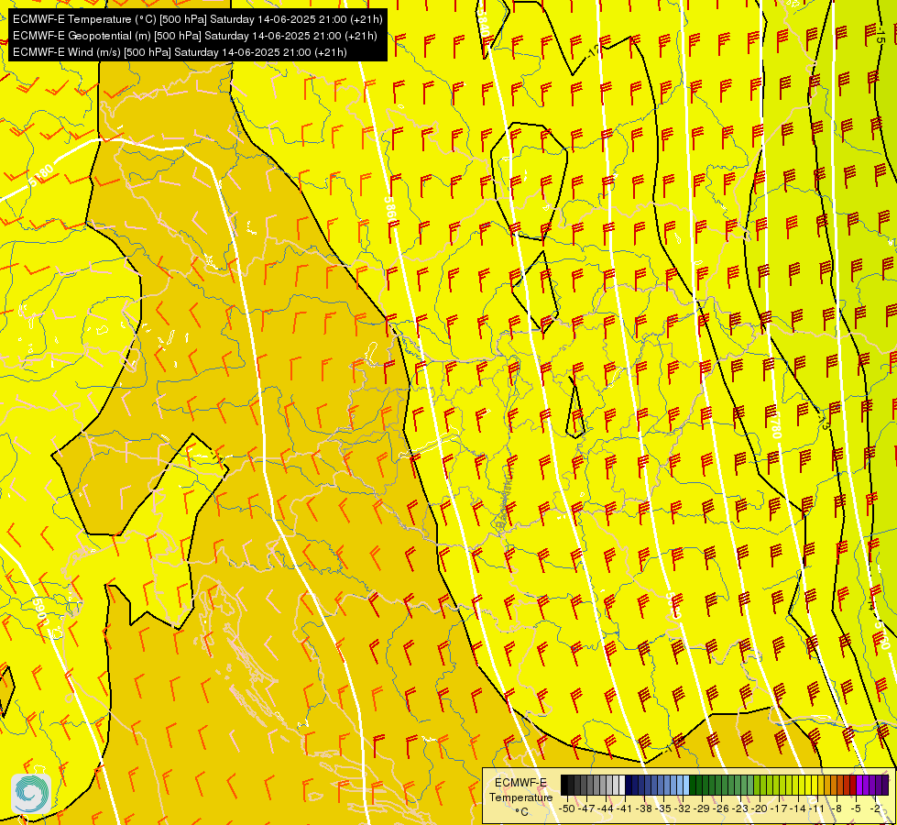Viewport: 897px width, 825px height.
Task: Click the -11 legend value
Action: pos(817,808)
